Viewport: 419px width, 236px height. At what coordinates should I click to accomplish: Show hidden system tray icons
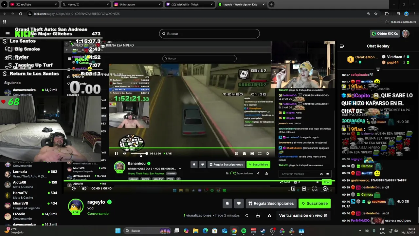click(360, 231)
